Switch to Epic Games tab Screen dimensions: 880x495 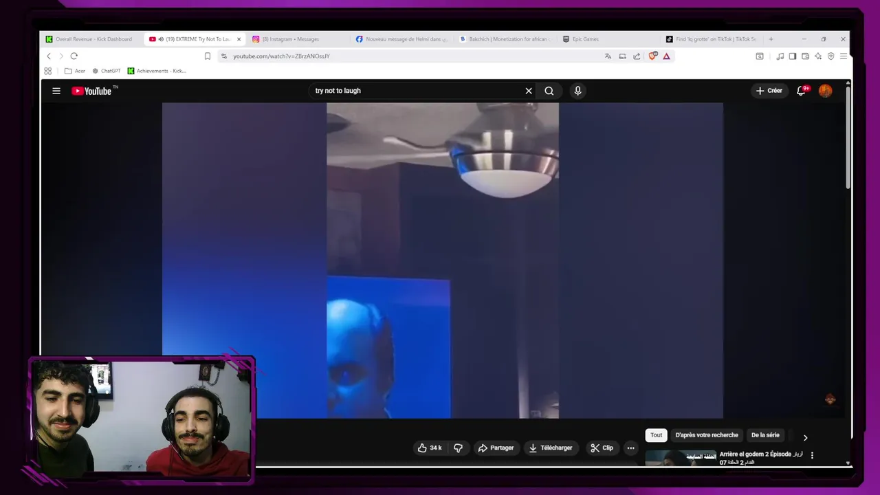608,39
